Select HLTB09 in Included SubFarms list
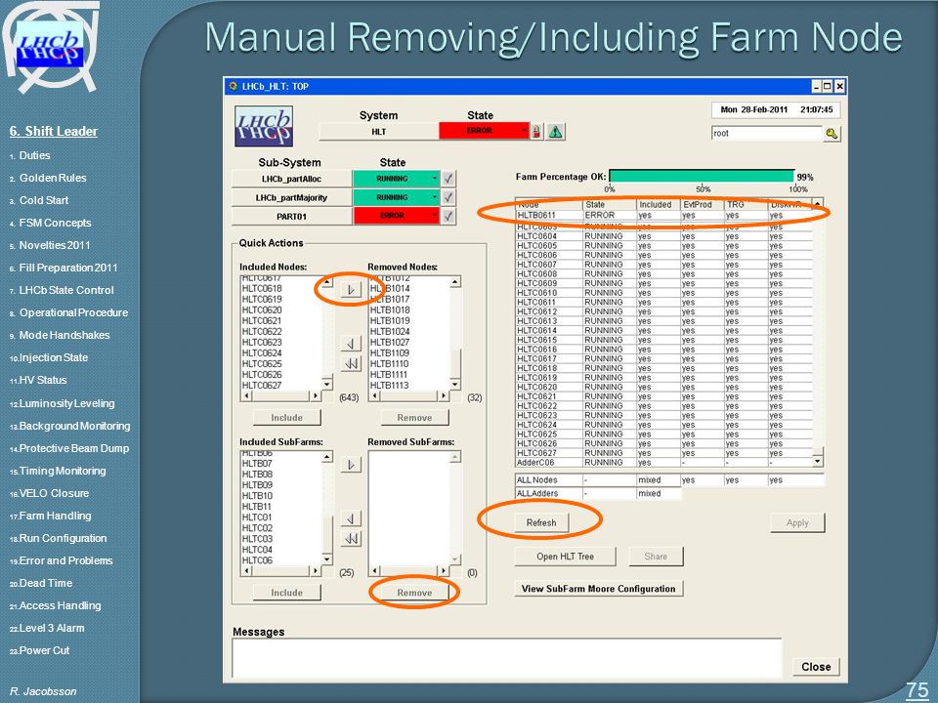 257,485
